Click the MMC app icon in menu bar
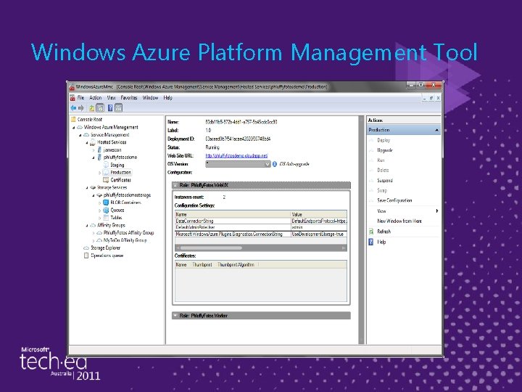This screenshot has width=522, height=392. pos(72,98)
